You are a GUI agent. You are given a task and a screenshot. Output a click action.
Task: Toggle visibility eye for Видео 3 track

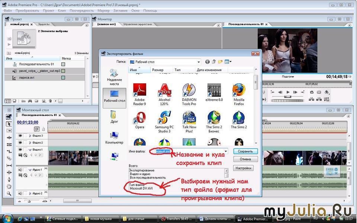click(x=20, y=136)
